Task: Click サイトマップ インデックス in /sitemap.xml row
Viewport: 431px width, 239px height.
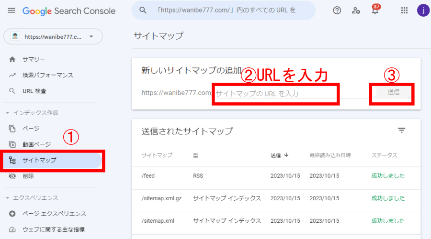Action: [x=227, y=221]
